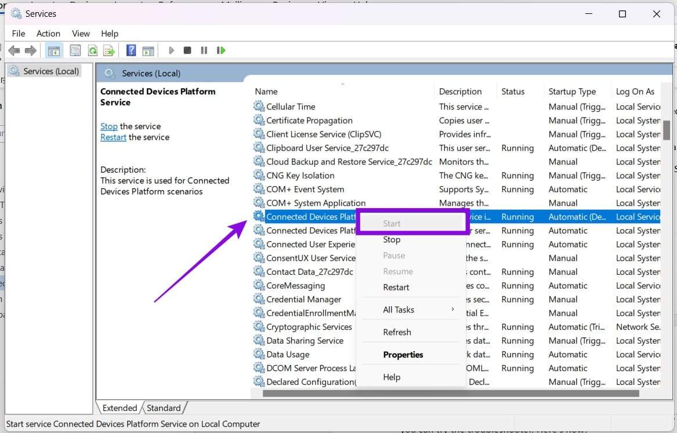Screen dimensions: 677x433
Task: Toggle Show/Hide Action Pane icon
Action: [148, 51]
